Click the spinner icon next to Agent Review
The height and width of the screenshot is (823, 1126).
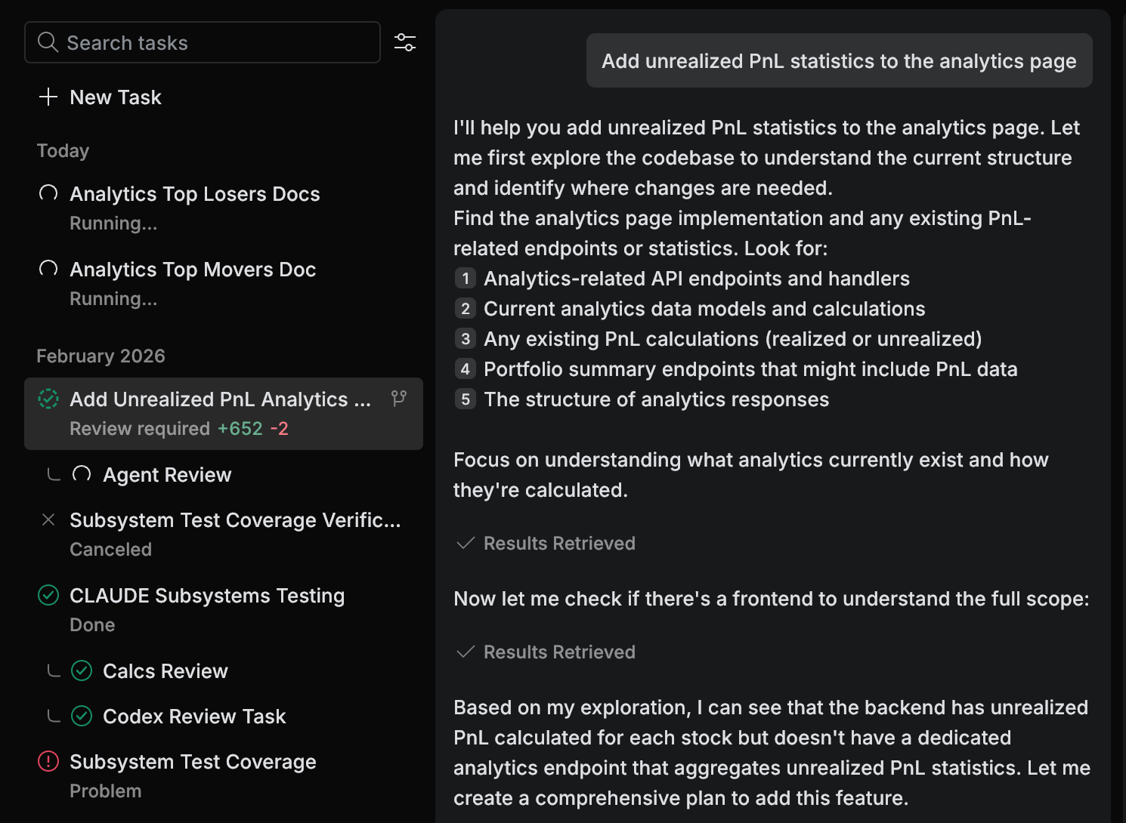click(x=82, y=474)
